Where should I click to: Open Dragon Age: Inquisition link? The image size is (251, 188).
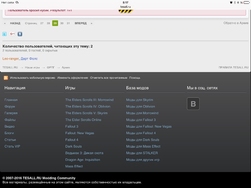point(83,160)
